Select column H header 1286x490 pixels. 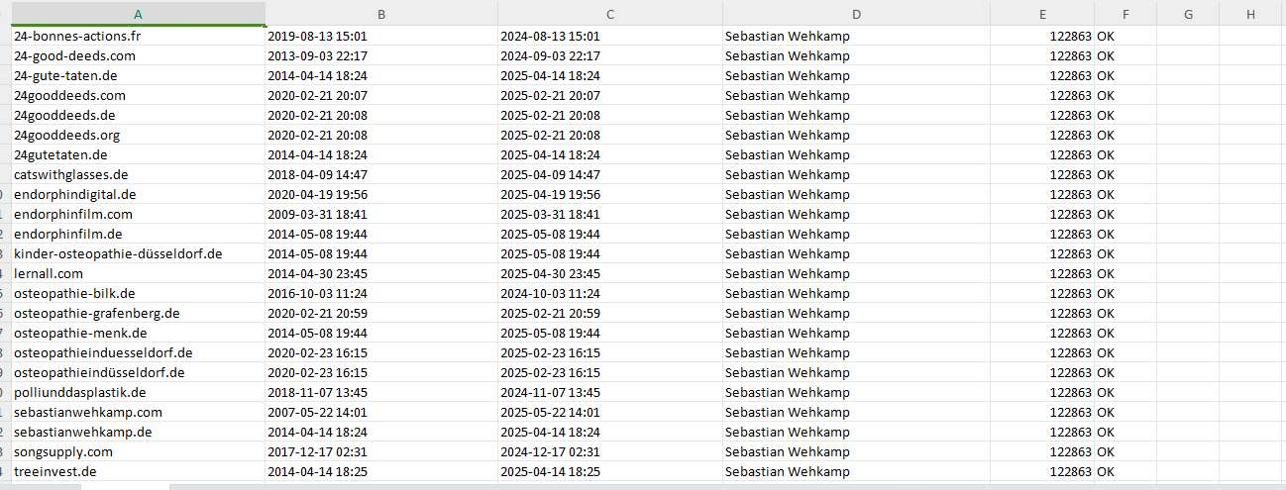[1250, 14]
